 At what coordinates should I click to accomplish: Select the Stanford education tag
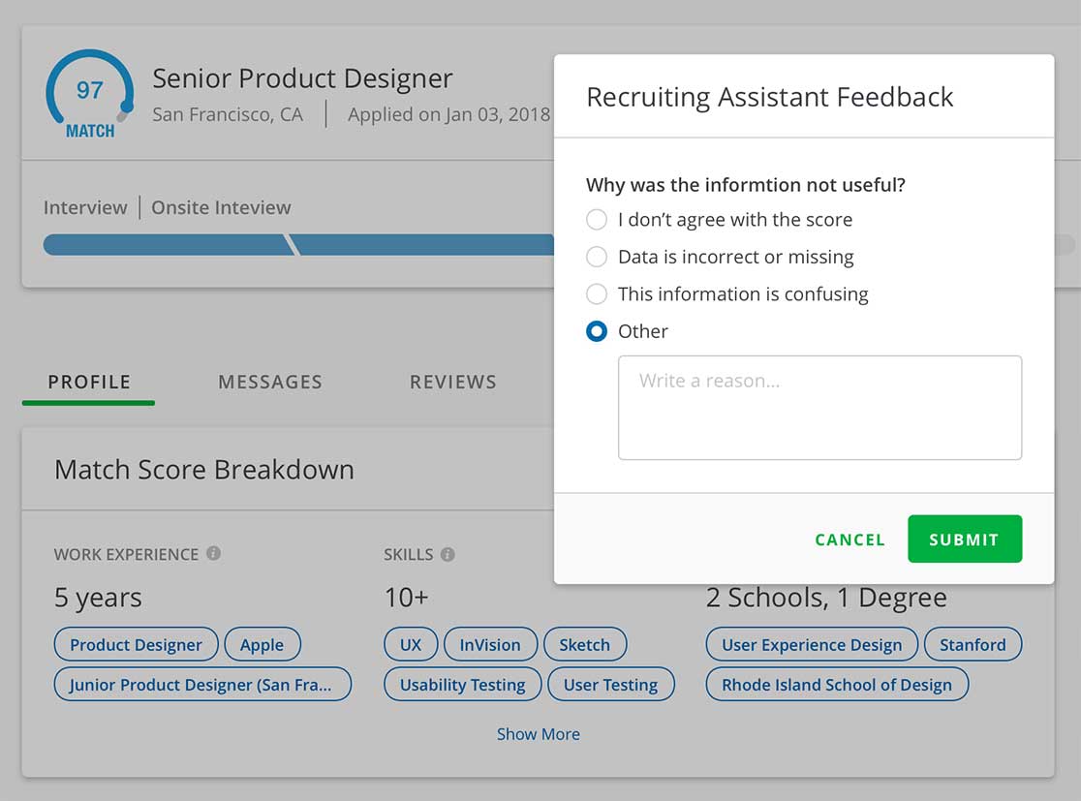(973, 645)
